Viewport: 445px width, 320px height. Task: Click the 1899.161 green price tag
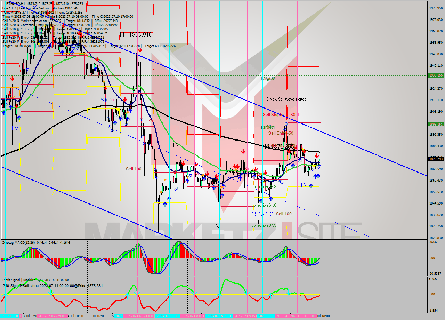click(x=435, y=124)
